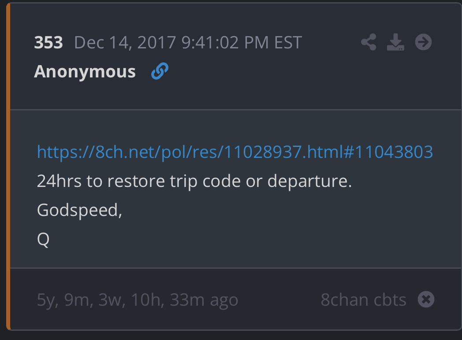
Task: Click the "EST" time zone text
Action: [x=288, y=43]
